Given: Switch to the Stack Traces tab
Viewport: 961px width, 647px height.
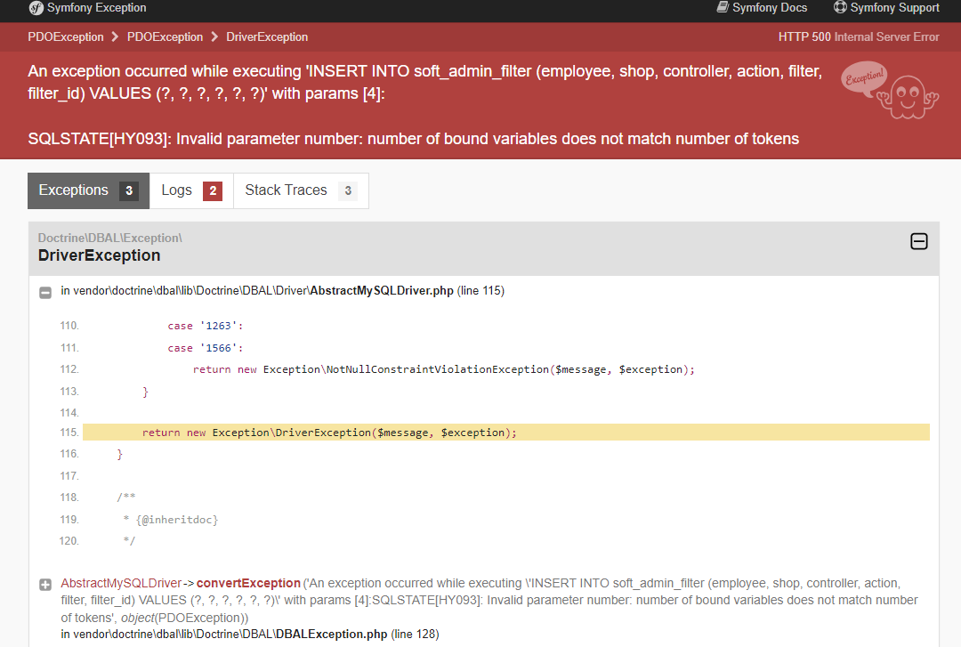Looking at the screenshot, I should [301, 190].
